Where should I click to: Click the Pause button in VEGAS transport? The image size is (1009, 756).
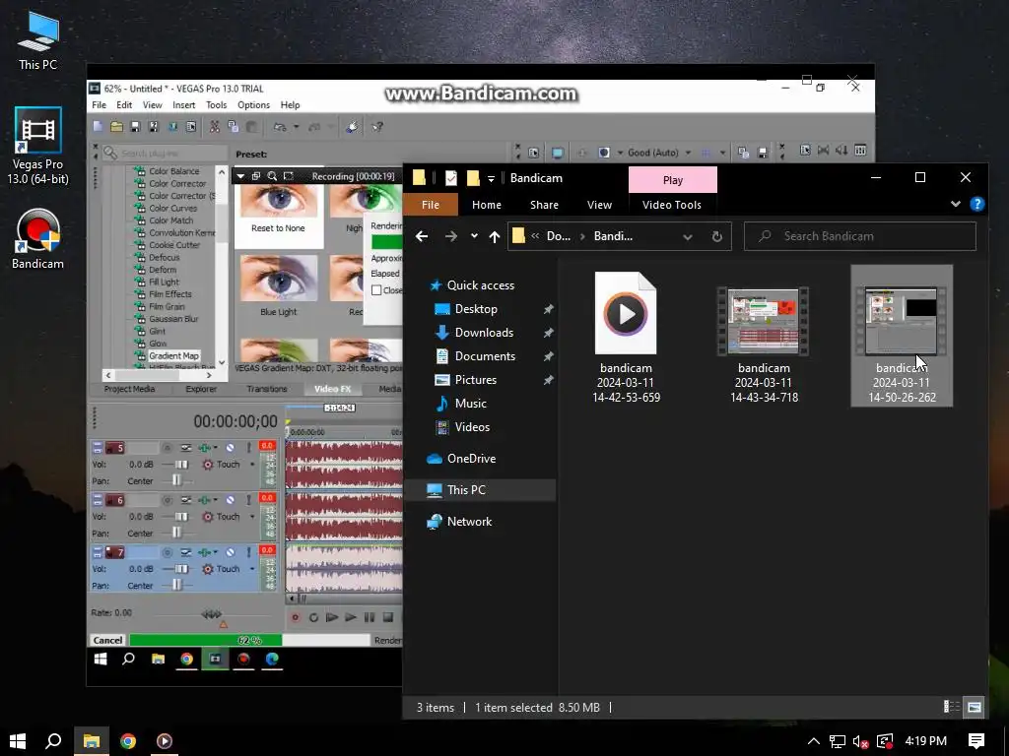[370, 617]
